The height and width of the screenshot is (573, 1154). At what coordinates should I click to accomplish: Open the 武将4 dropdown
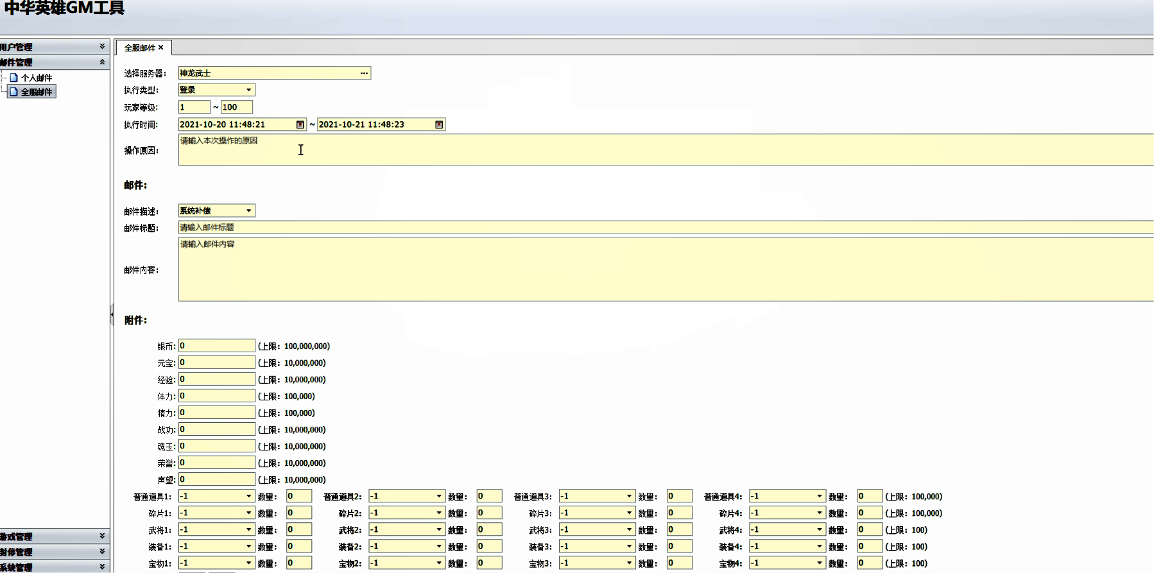820,529
